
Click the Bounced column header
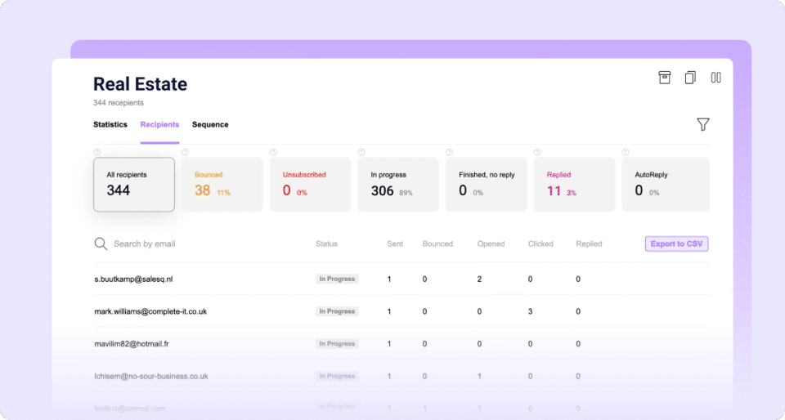tap(437, 244)
